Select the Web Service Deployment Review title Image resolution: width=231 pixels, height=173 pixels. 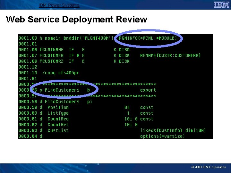(x=77, y=19)
